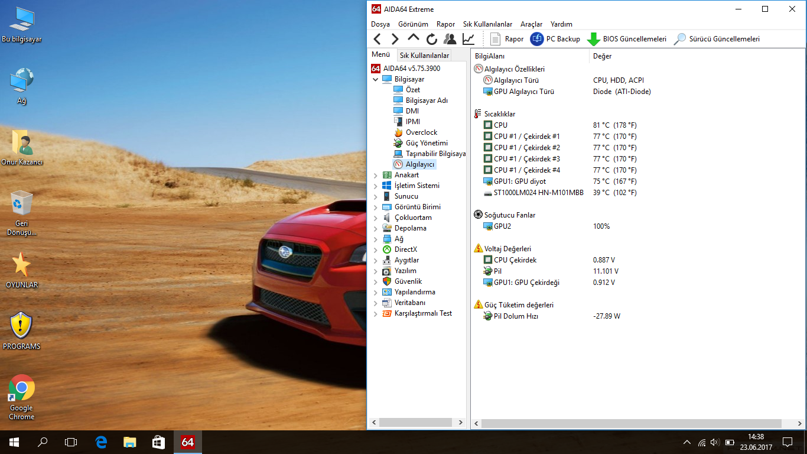
Task: Open the users icon in toolbar
Action: pyautogui.click(x=450, y=39)
